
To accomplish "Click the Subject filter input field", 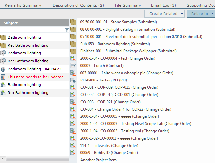I will point(32,30).
